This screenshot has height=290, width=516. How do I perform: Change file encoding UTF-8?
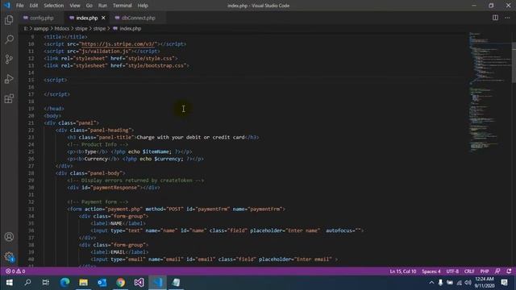(x=452, y=271)
